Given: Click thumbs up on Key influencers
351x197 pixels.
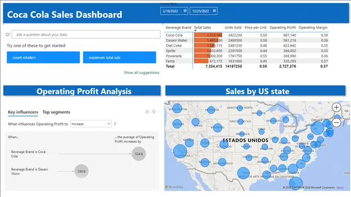Looking at the screenshot, I should 147,112.
